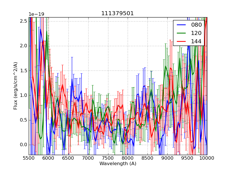Click the green line swatch in legend
The width and height of the screenshot is (230, 172).
[x=181, y=33]
